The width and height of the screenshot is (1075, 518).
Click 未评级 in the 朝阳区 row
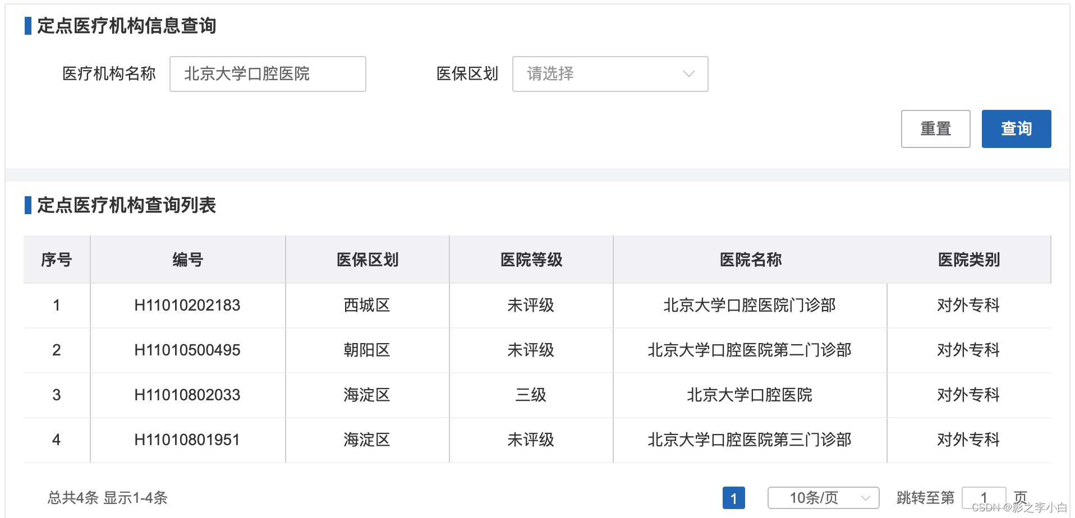[531, 350]
